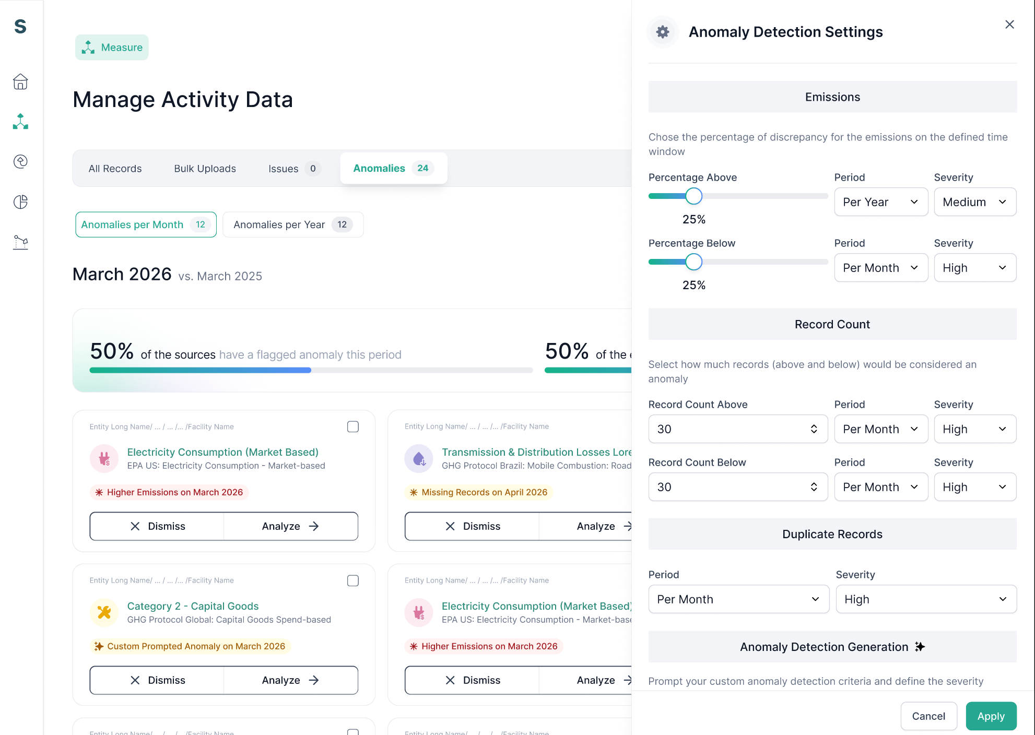
Task: Open Transmission & Distribution Losses title link
Action: coord(537,452)
